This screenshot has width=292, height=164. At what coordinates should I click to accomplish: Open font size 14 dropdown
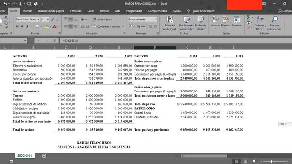coord(48,20)
